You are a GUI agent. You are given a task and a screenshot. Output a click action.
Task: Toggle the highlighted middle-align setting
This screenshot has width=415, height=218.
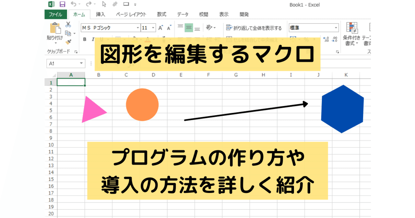188,28
